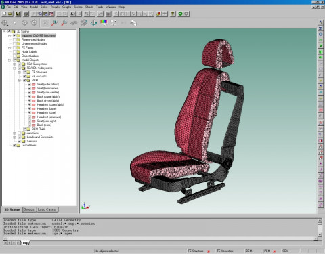Click the Zoom Out magnifier icon

click(x=64, y=23)
